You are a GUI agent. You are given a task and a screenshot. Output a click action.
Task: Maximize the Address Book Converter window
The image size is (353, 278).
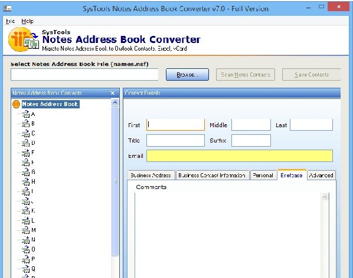tap(321, 6)
